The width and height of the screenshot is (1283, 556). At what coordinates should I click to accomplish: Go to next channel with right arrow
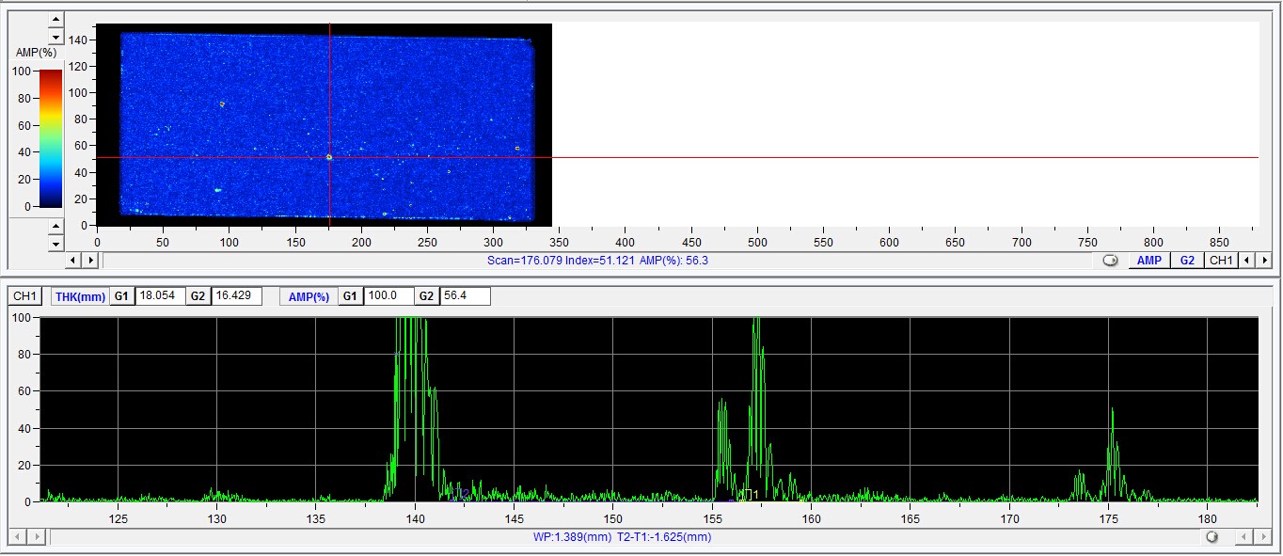(1264, 261)
